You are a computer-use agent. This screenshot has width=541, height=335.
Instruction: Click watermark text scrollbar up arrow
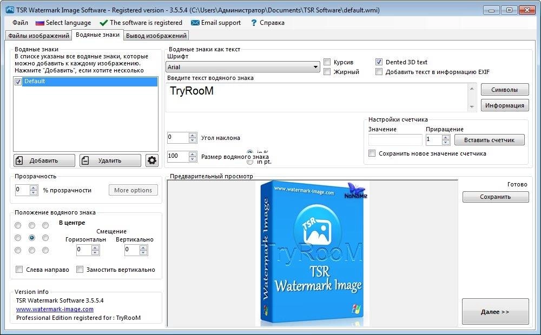(x=472, y=89)
